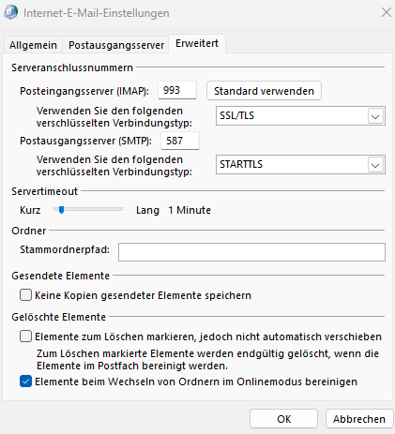Click the Servertimeout slider handle
Image resolution: width=395 pixels, height=434 pixels.
pyautogui.click(x=62, y=210)
